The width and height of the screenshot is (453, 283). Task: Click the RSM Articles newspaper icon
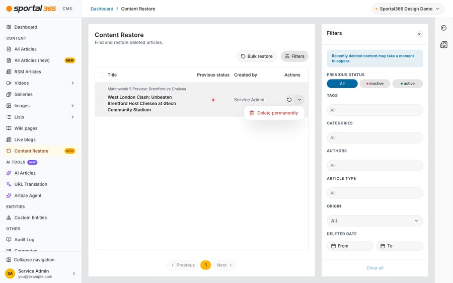[x=9, y=72]
